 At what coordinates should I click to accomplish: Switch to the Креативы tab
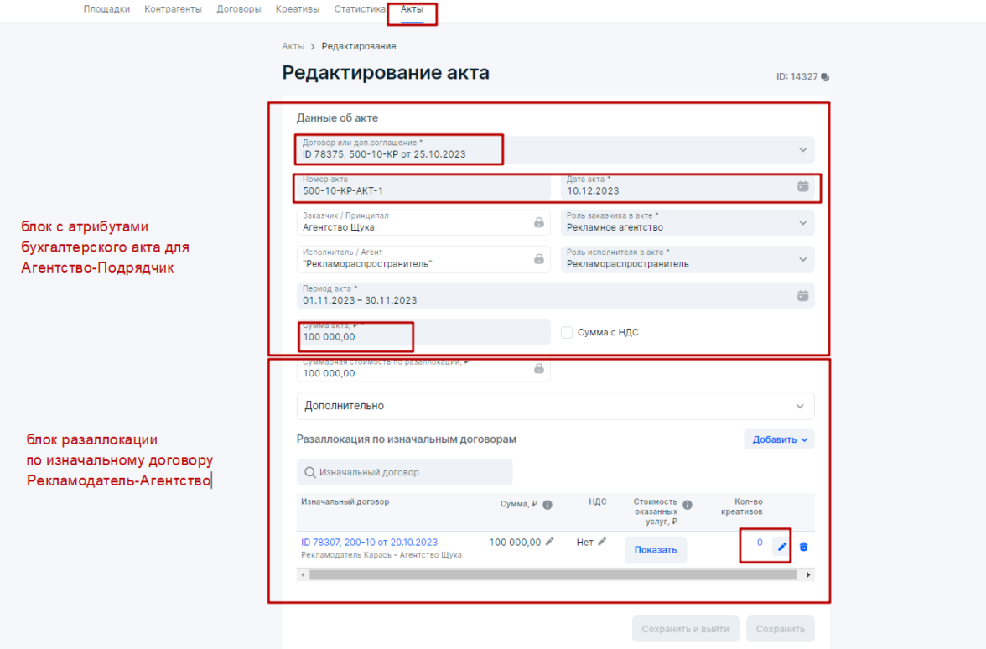298,8
